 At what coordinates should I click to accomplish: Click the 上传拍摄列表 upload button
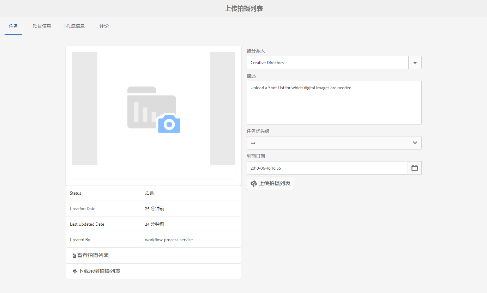(x=270, y=183)
